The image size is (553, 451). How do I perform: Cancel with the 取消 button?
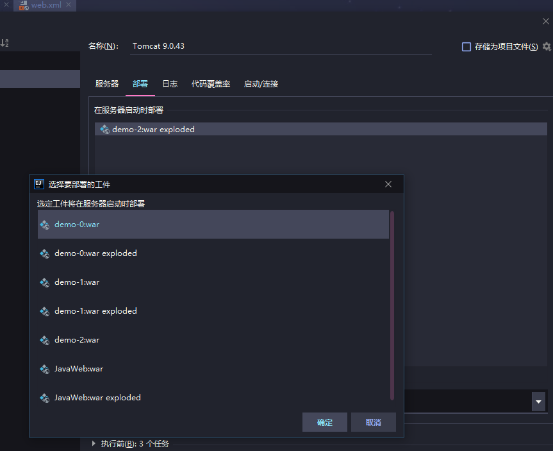pos(373,422)
